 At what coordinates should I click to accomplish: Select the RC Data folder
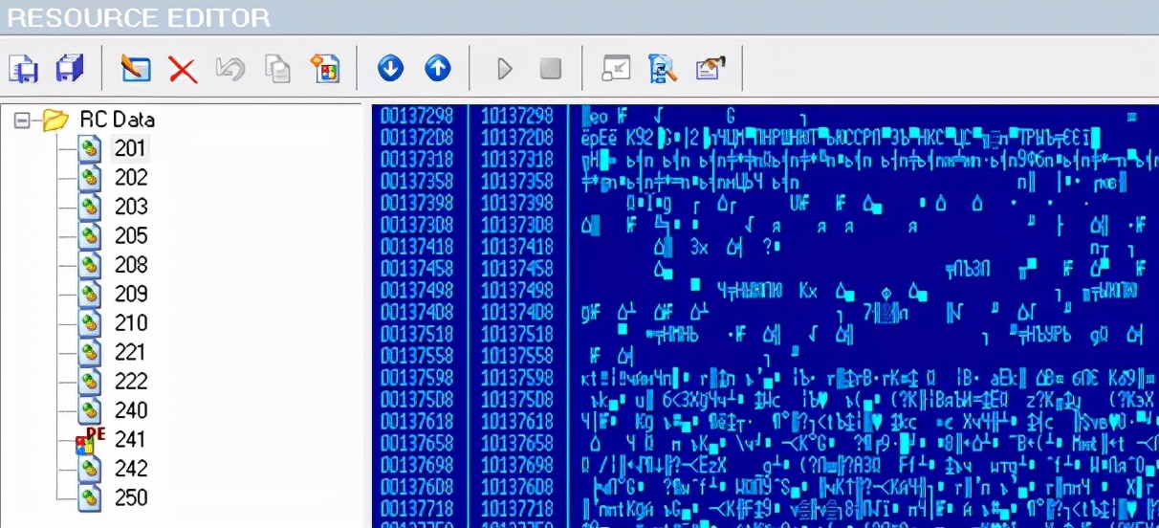(x=117, y=120)
